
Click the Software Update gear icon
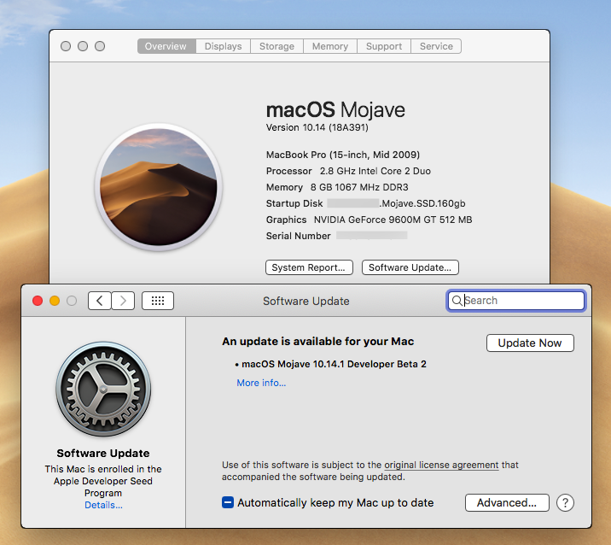(103, 389)
